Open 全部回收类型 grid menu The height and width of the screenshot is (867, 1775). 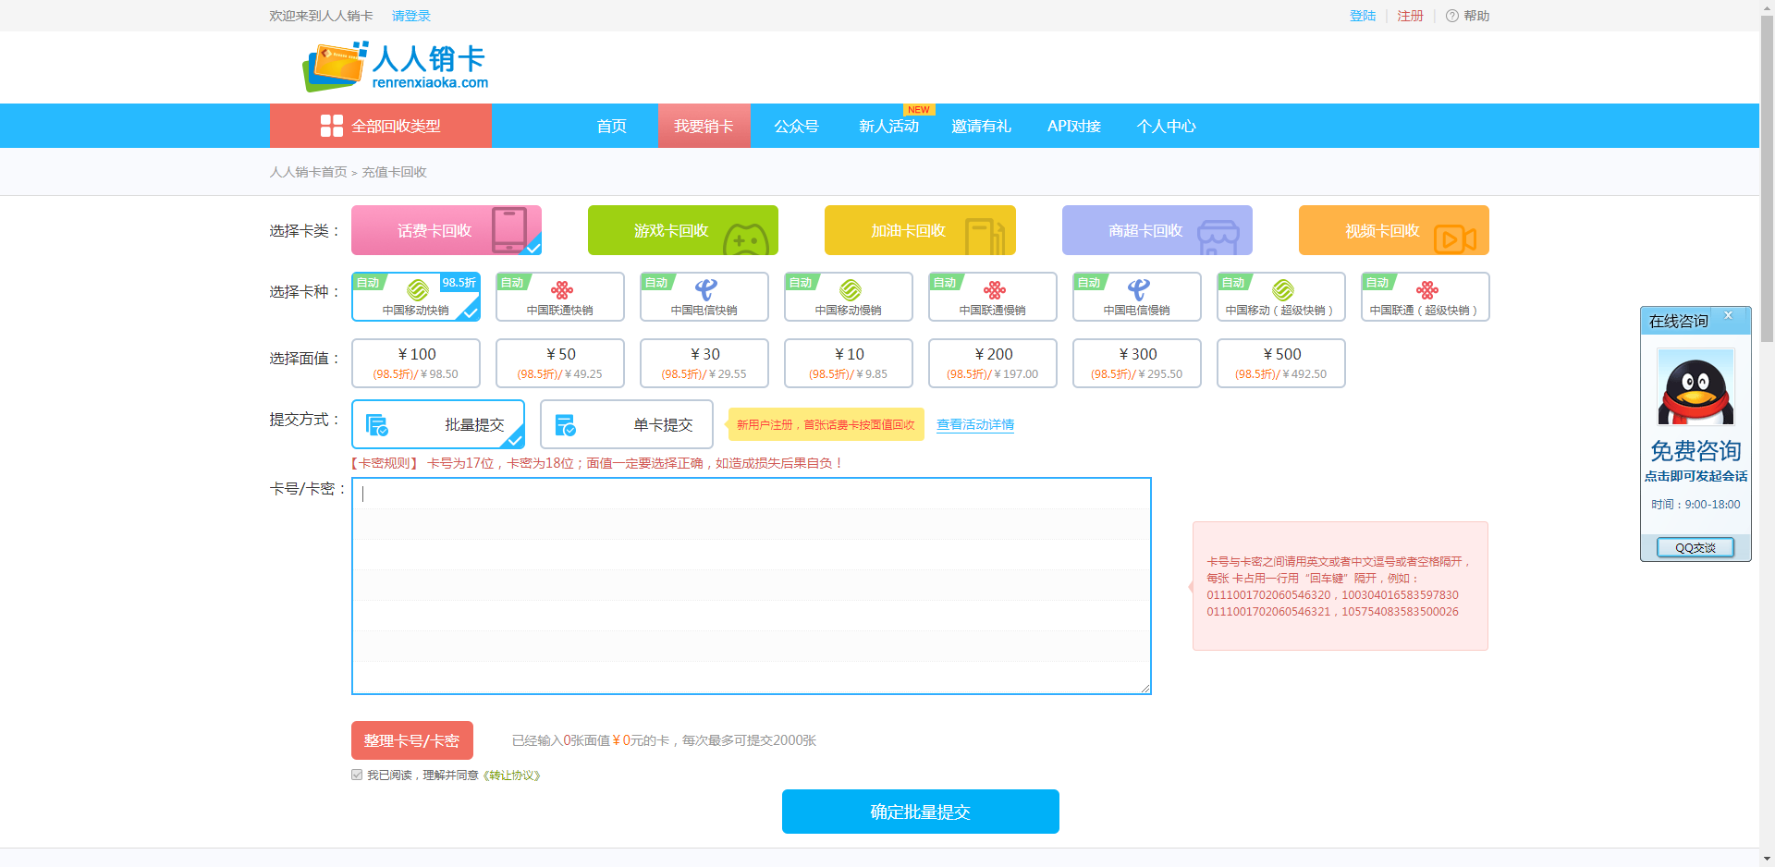[x=380, y=126]
